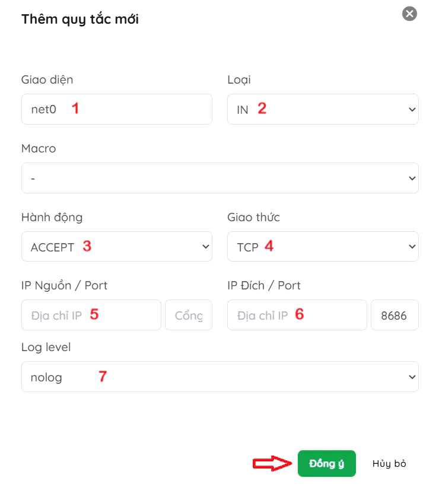Image resolution: width=439 pixels, height=500 pixels.
Task: Click the IP Nguồn / Port label
Action: click(64, 285)
